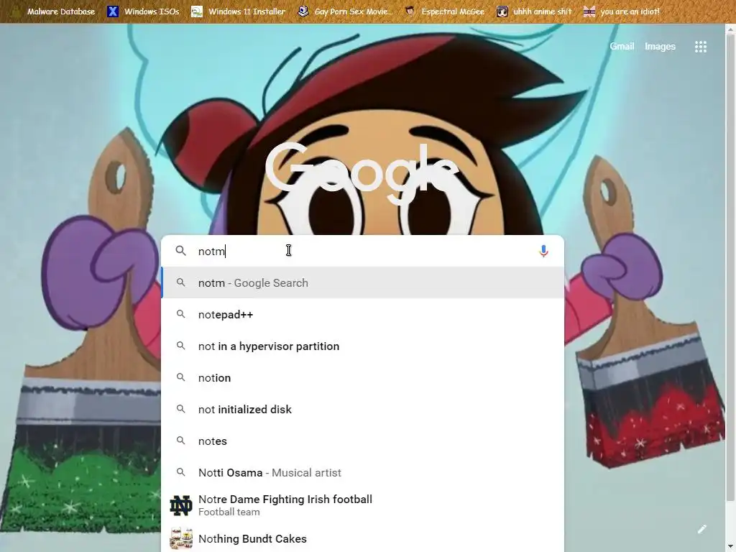Start voice search with the microphone
The height and width of the screenshot is (552, 736).
543,251
